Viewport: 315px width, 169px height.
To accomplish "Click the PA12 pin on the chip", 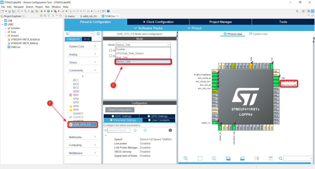I will click(276, 82).
